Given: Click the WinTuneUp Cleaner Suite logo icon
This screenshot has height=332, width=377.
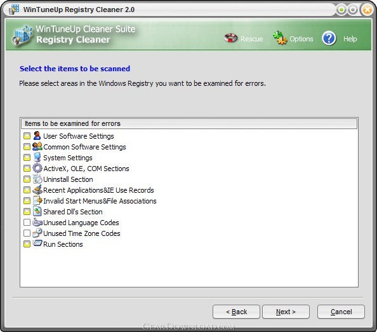Looking at the screenshot, I should pyautogui.click(x=22, y=36).
